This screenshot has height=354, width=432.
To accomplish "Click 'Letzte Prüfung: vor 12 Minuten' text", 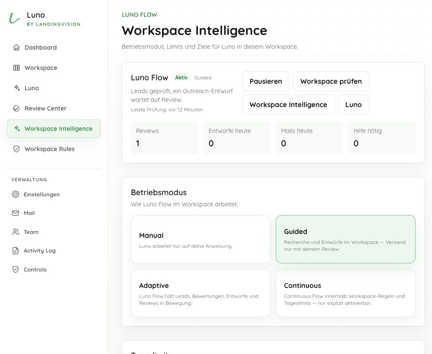I will pos(167,110).
